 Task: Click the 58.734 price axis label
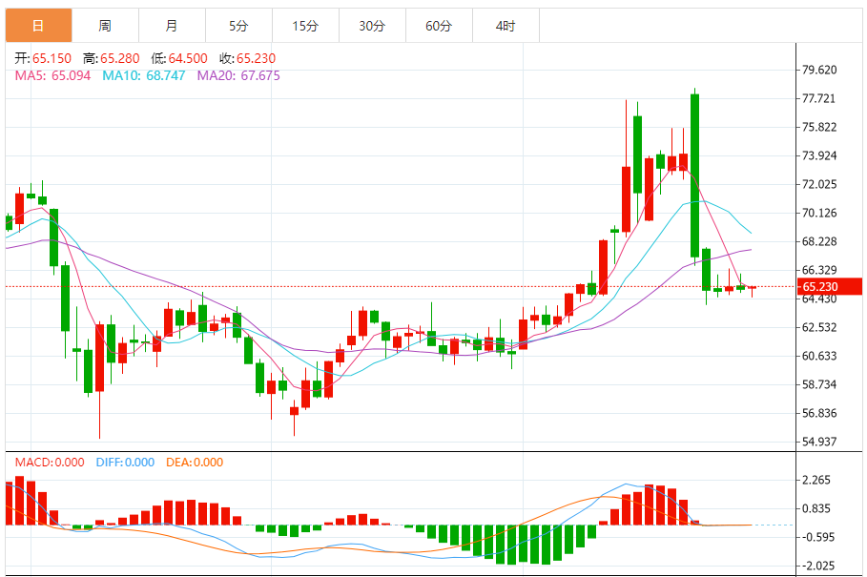point(819,384)
